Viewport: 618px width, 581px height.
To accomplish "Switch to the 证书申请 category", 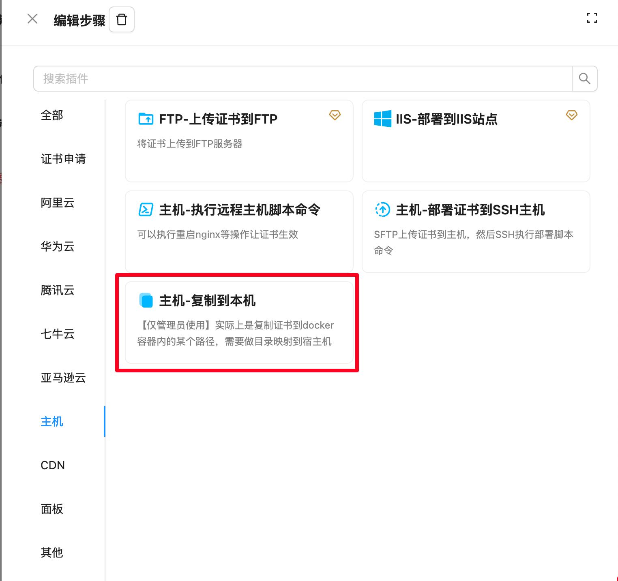I will pyautogui.click(x=63, y=159).
